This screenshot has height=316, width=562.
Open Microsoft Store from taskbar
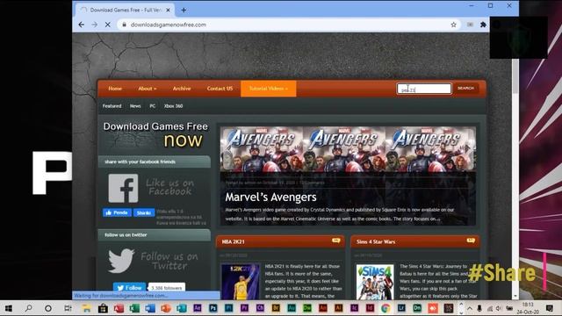click(x=103, y=308)
